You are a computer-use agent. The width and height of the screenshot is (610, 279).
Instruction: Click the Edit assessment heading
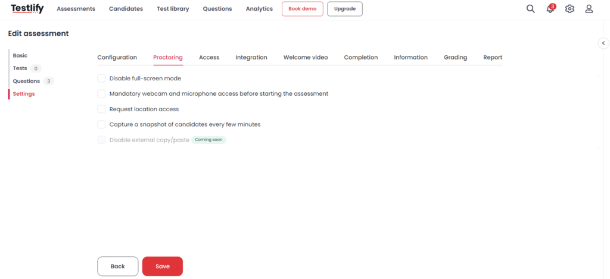[39, 33]
